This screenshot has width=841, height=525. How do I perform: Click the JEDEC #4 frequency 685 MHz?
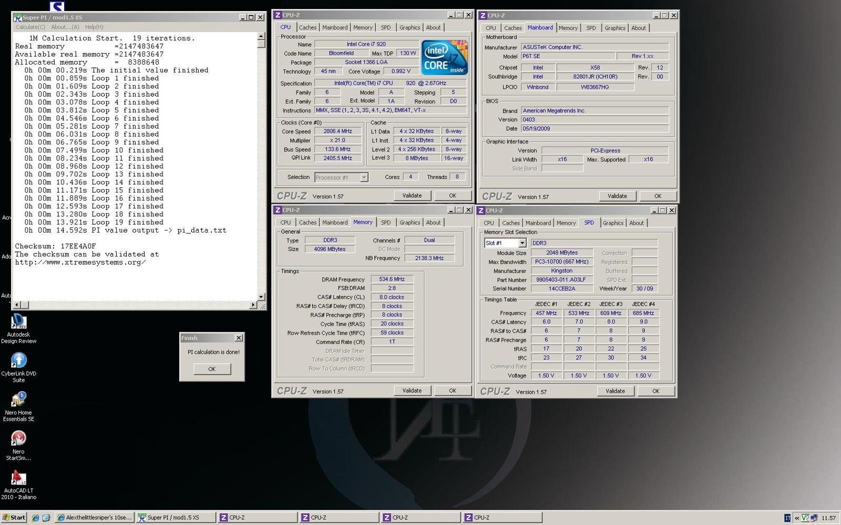[643, 313]
